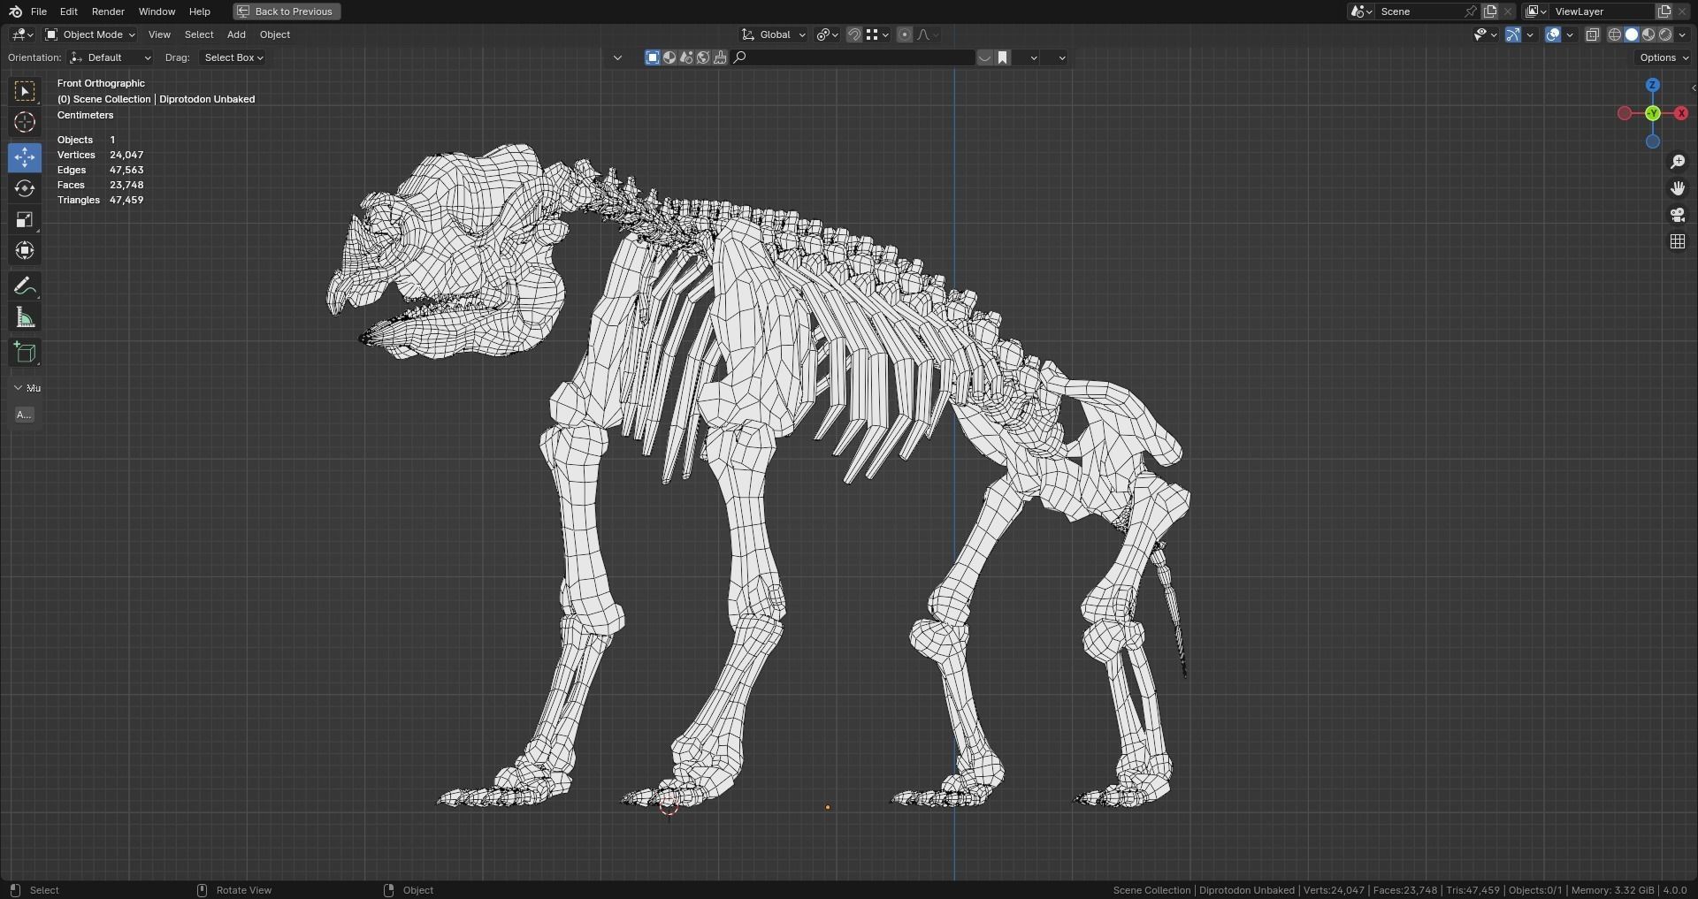Viewport: 1698px width, 899px height.
Task: Open the Help menu
Action: pyautogui.click(x=200, y=11)
